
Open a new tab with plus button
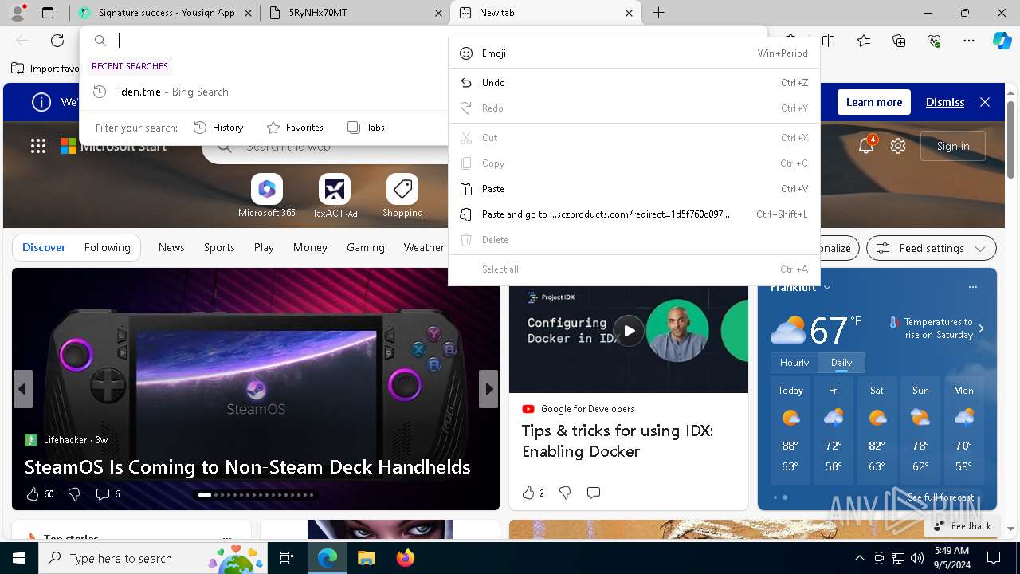click(659, 13)
